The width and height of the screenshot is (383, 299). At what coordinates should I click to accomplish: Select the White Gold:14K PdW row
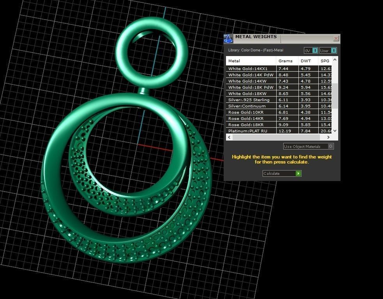(279, 75)
